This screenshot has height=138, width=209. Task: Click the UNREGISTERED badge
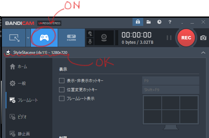[49, 23]
